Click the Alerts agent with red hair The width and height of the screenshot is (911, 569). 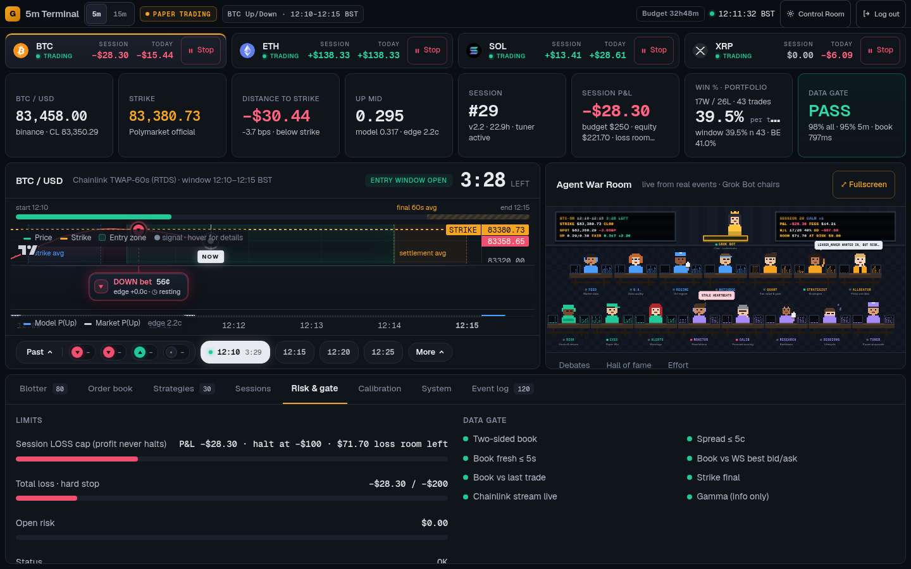[655, 314]
